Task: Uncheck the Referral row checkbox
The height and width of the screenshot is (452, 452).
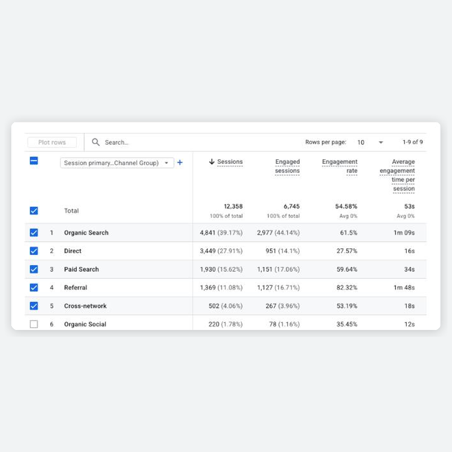Action: [x=34, y=288]
